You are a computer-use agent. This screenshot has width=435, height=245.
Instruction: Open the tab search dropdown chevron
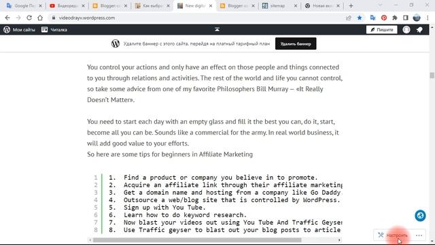tap(380, 5)
